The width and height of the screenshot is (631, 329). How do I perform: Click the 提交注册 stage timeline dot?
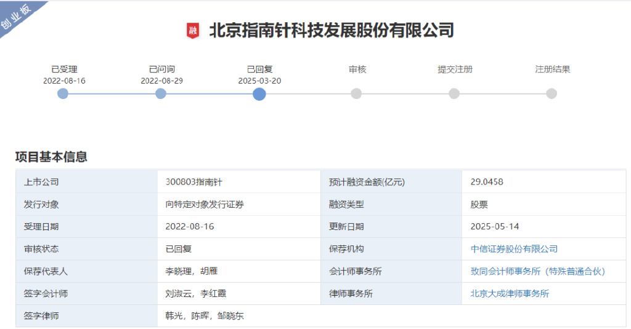click(454, 94)
